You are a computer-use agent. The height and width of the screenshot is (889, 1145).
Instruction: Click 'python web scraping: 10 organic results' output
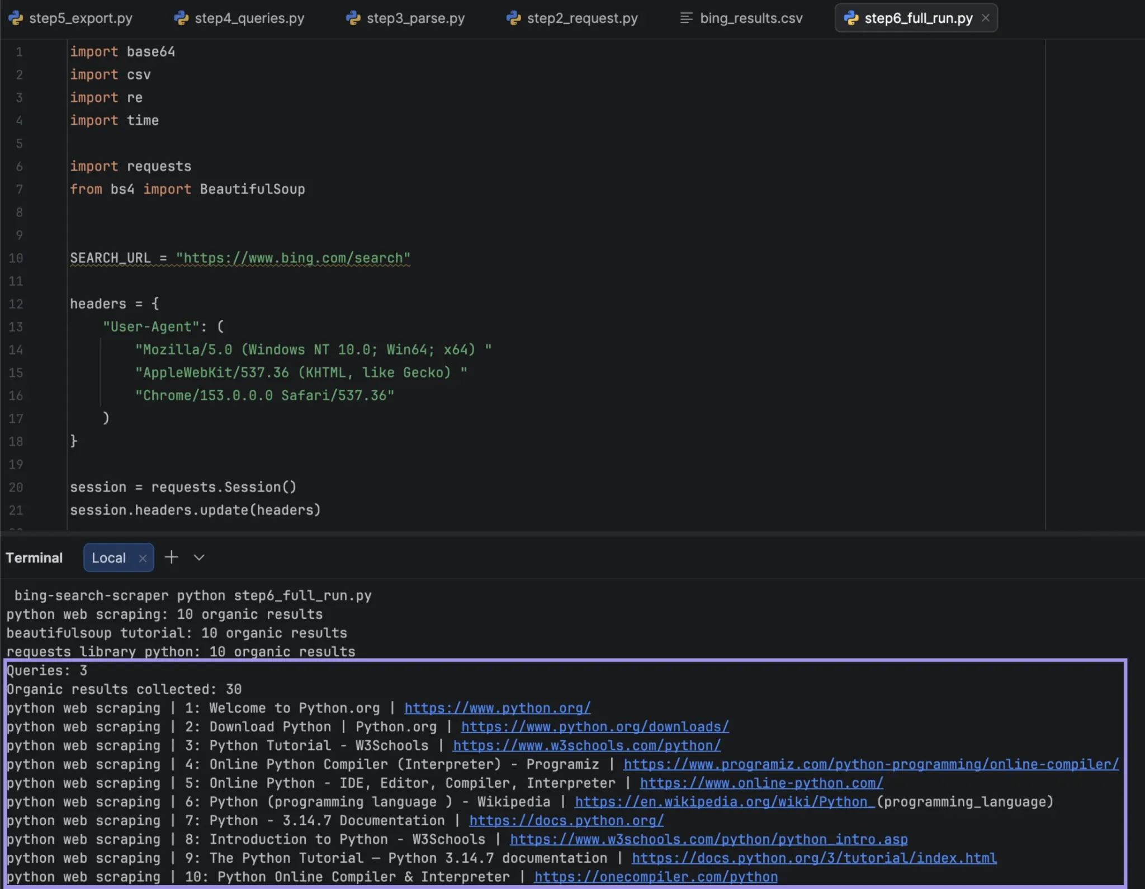164,614
